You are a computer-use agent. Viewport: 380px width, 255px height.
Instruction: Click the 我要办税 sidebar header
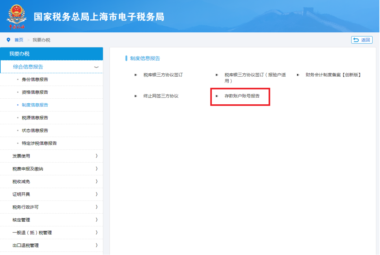51,54
